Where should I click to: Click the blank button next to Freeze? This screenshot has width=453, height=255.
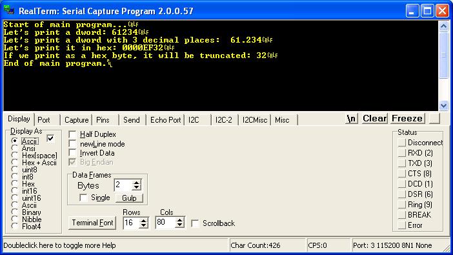[434, 119]
